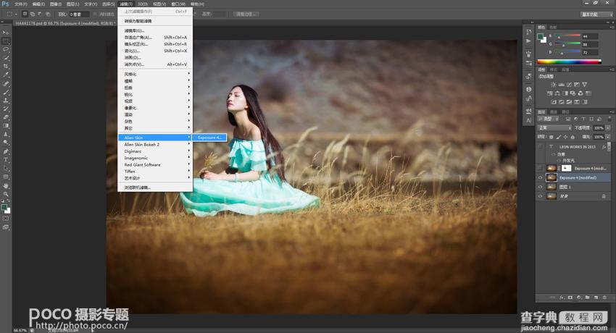Switch to the 通道 channels tab
Image resolution: width=616 pixels, height=333 pixels.
(554, 111)
